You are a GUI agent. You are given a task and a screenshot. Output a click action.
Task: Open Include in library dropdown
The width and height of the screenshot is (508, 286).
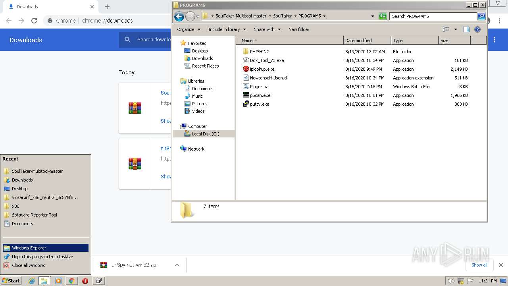[227, 29]
